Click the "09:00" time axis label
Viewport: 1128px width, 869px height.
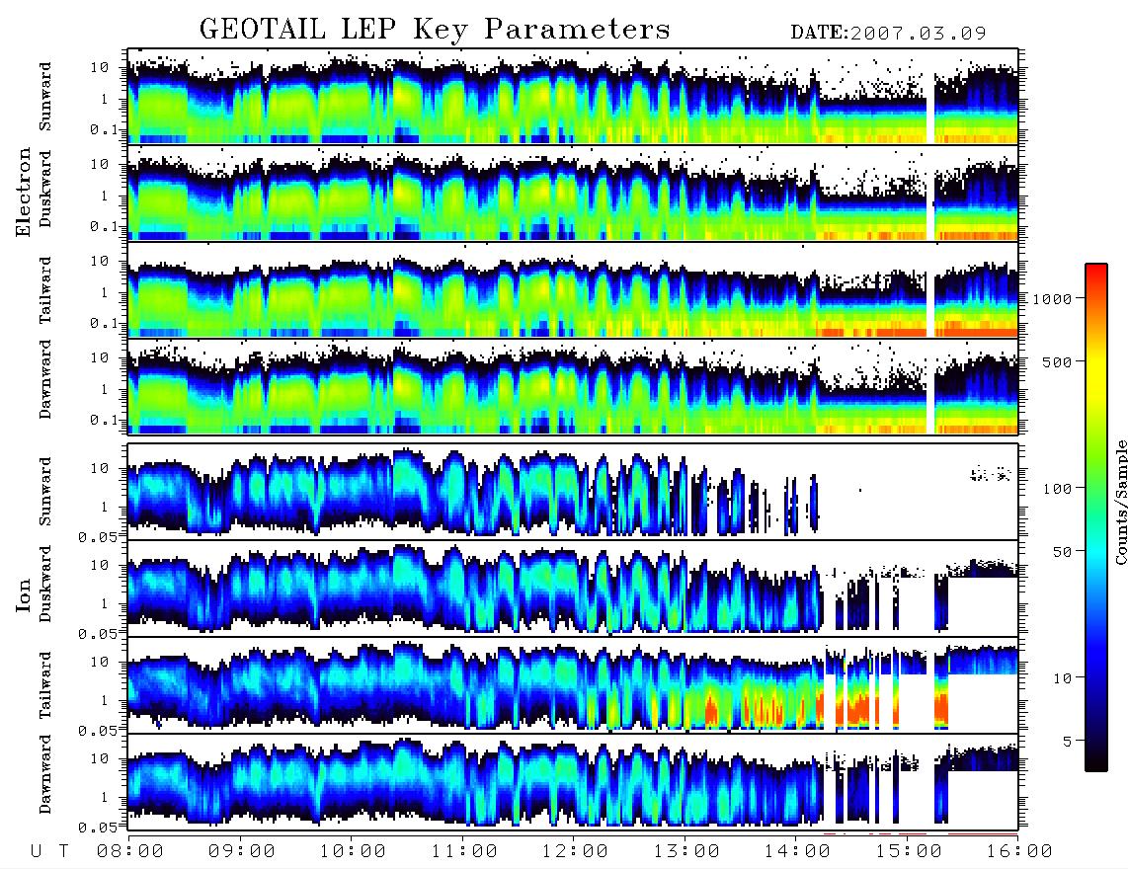(x=242, y=852)
